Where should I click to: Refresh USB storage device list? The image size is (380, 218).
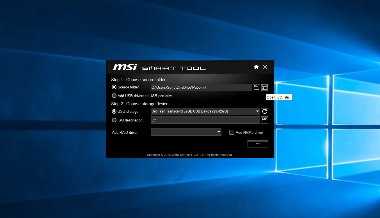click(x=265, y=111)
